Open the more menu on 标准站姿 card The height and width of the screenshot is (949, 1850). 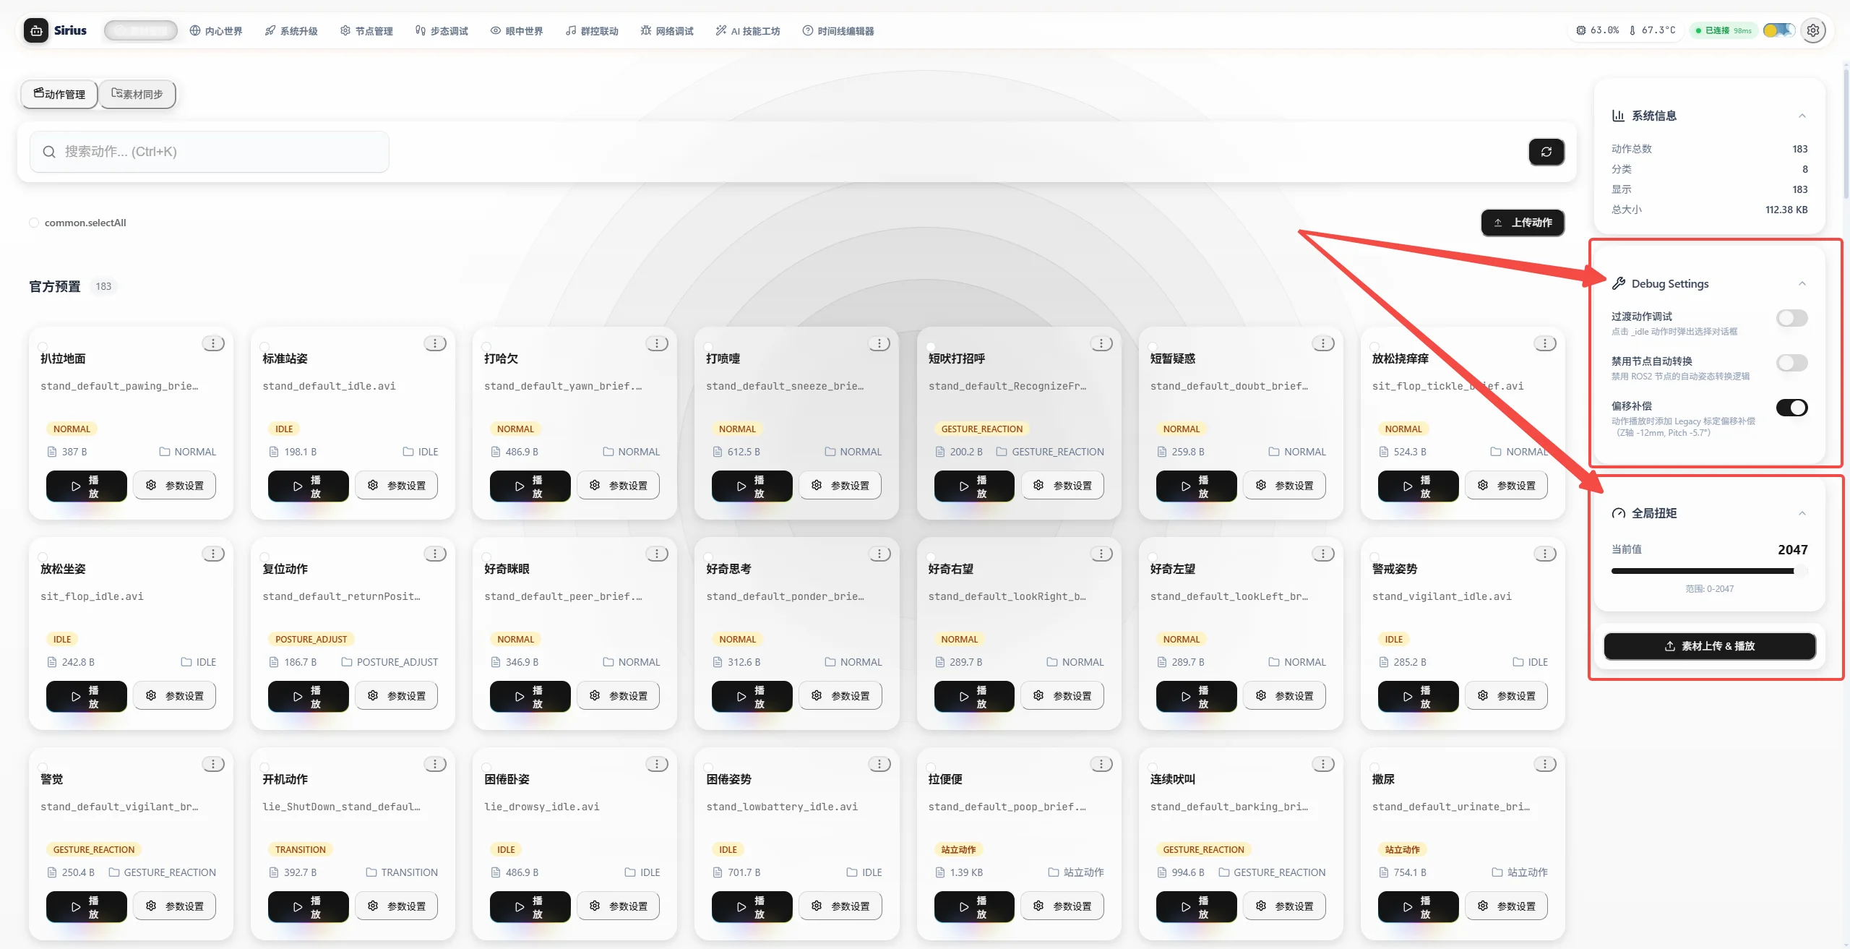click(x=435, y=343)
